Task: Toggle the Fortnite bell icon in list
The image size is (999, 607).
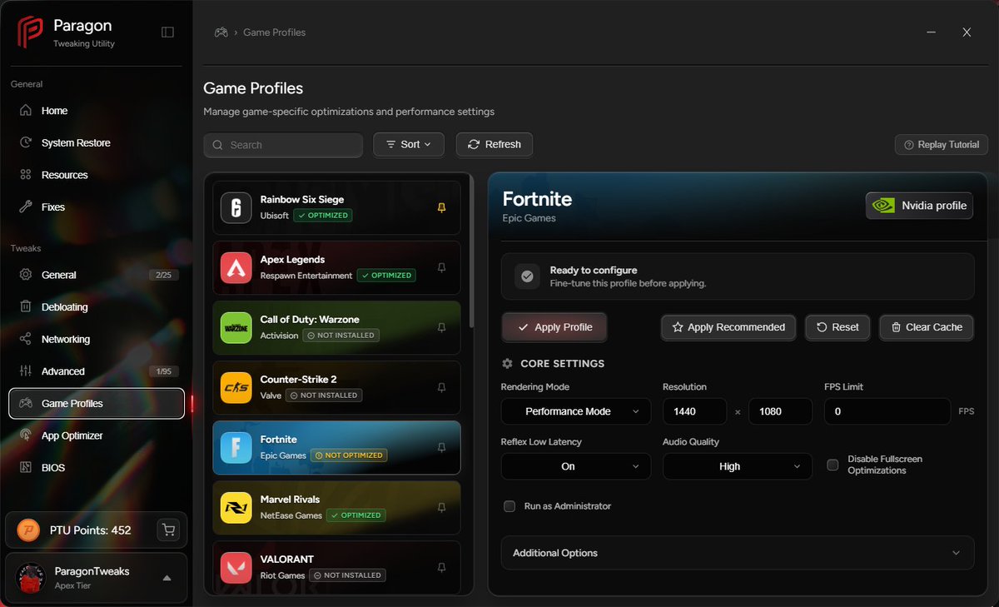Action: coord(442,448)
